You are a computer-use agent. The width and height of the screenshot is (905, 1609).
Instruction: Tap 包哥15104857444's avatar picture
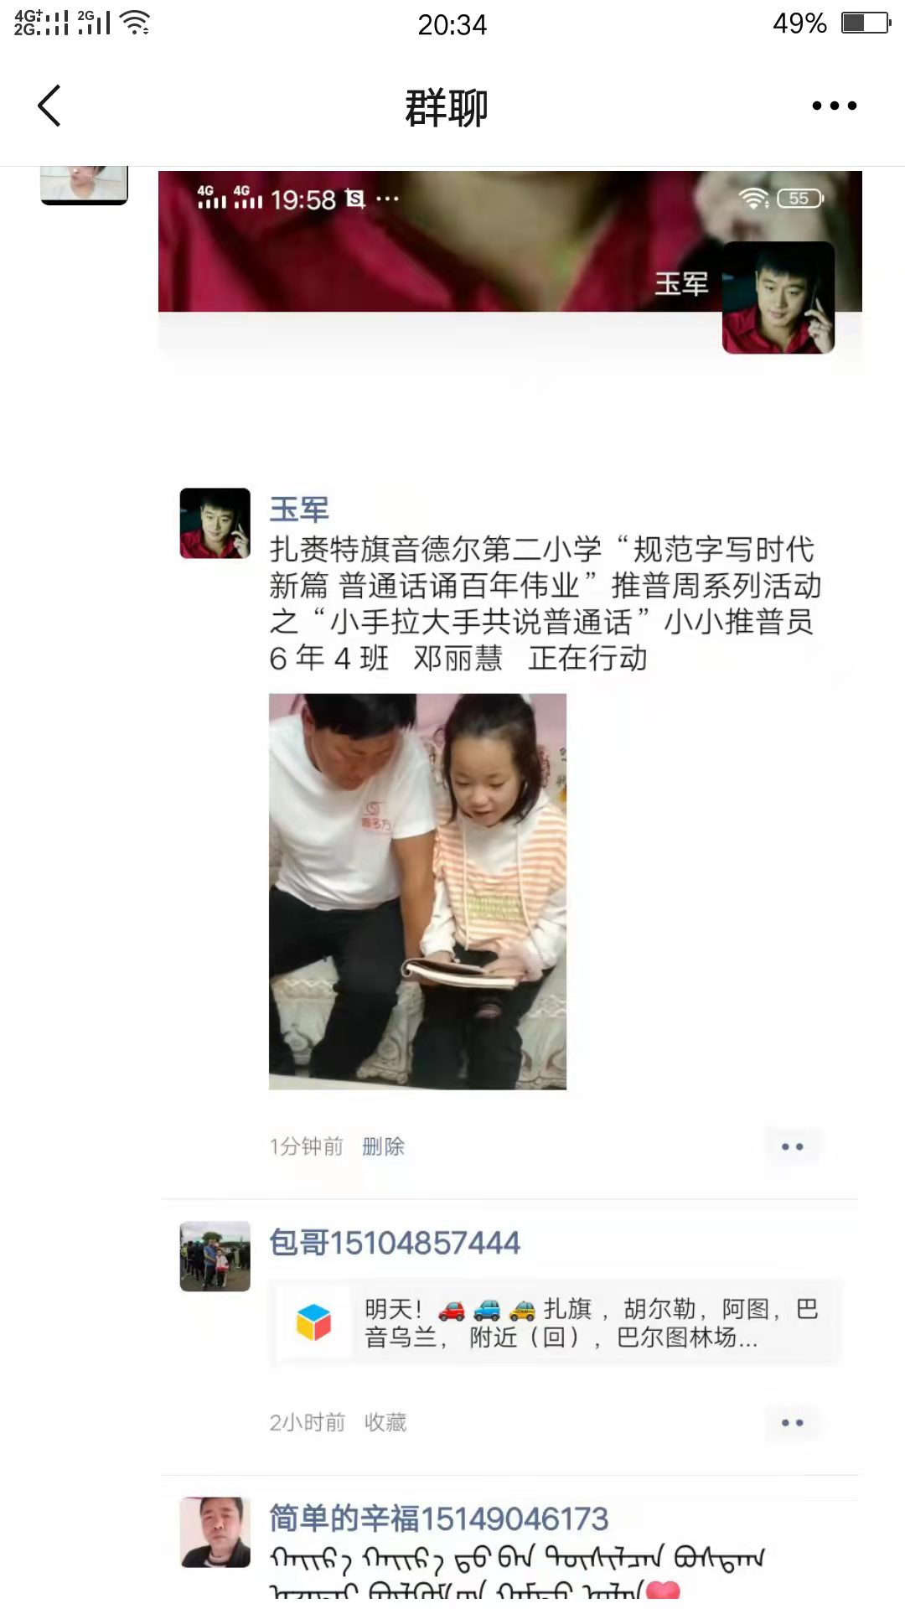[215, 1256]
